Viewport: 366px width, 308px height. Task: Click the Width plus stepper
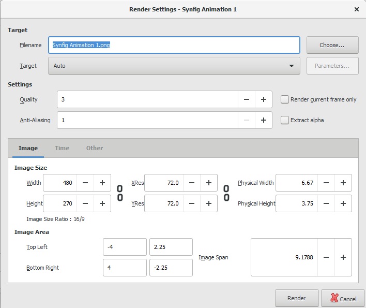(x=102, y=183)
